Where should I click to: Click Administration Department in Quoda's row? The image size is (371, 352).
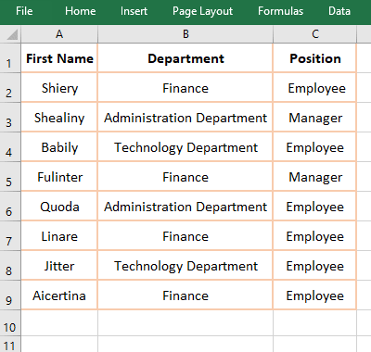pyautogui.click(x=185, y=207)
